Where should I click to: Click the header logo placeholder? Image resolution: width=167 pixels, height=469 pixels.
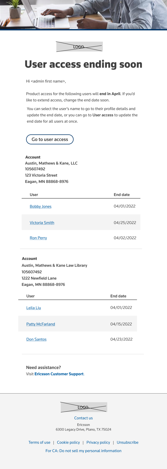79,47
